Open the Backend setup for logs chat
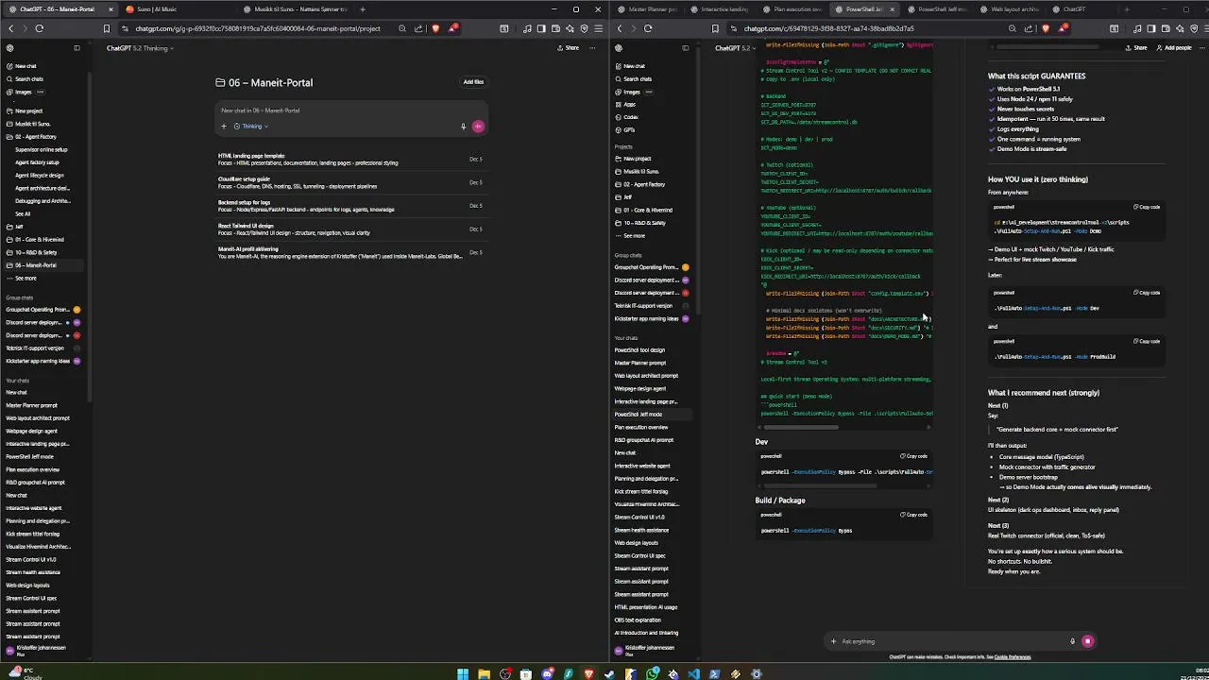The height and width of the screenshot is (680, 1209). [350, 206]
